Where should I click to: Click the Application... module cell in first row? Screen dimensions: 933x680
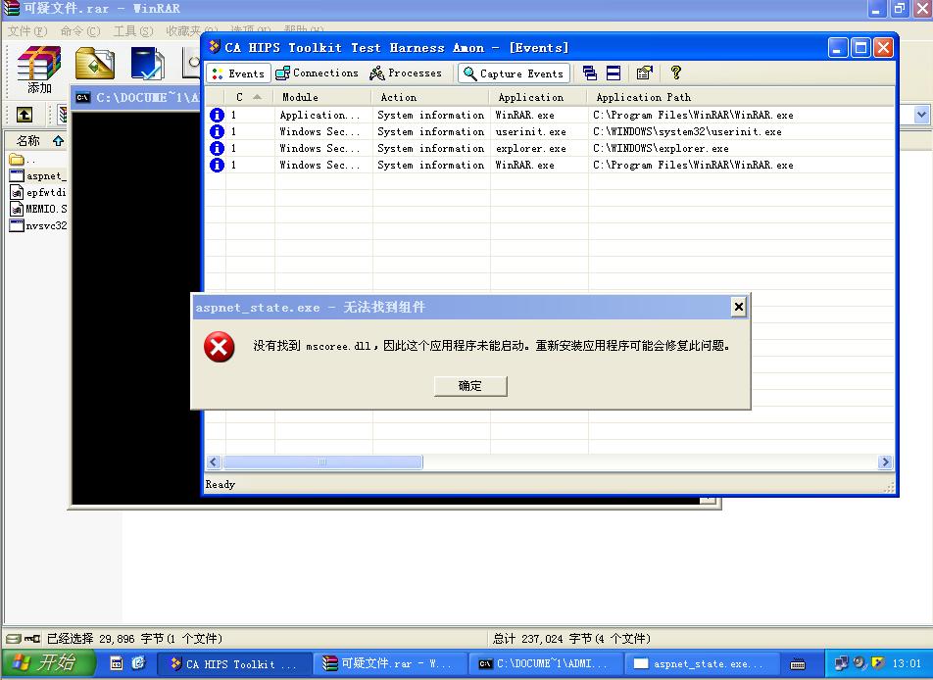(x=319, y=115)
